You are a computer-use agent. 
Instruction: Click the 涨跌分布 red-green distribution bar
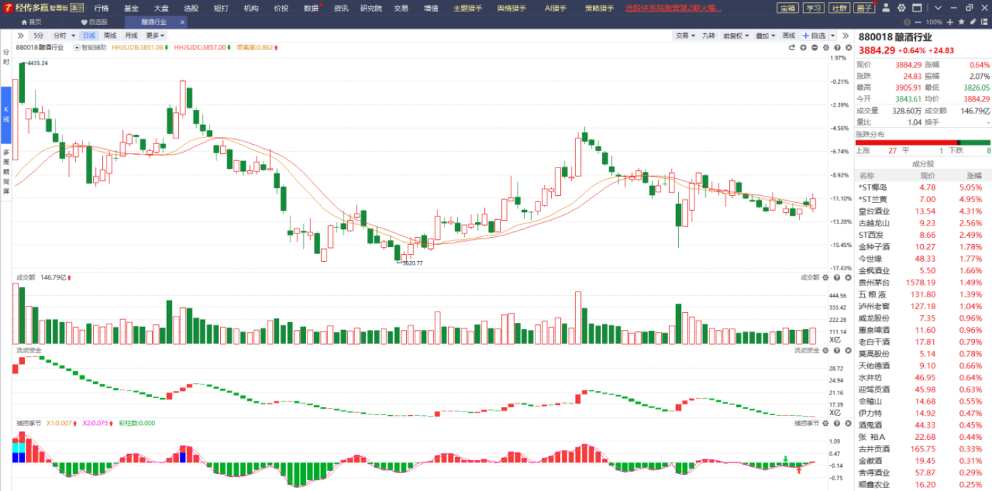pos(922,143)
